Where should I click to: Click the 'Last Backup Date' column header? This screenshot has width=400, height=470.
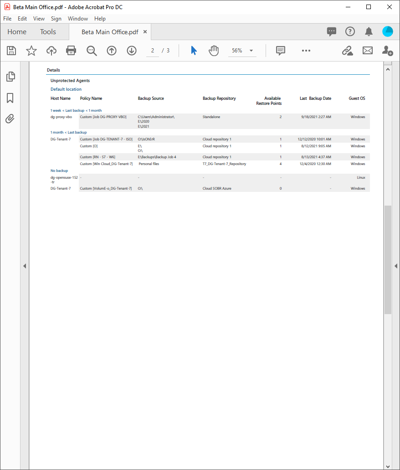(x=316, y=98)
